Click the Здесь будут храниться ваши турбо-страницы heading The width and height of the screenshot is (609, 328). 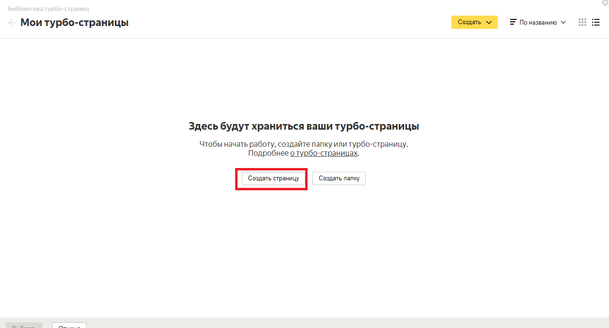pos(304,126)
